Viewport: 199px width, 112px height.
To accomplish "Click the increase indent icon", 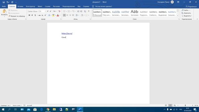I will pos(81,11).
